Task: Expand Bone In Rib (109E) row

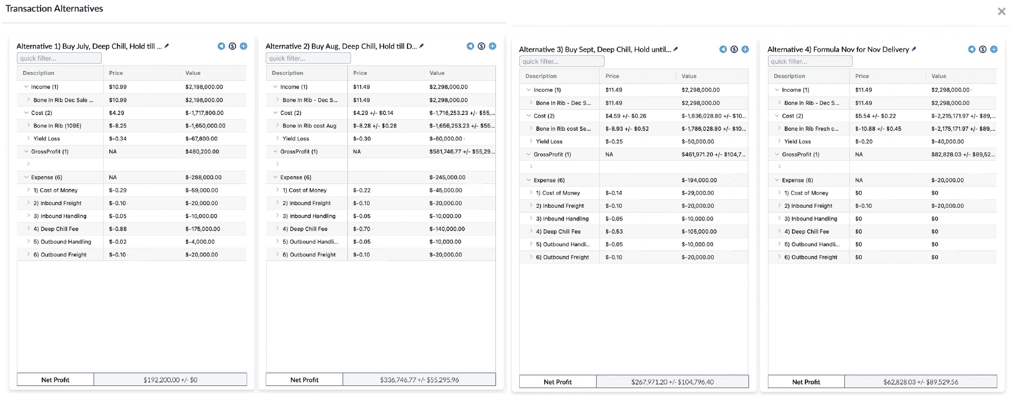Action: tap(28, 125)
